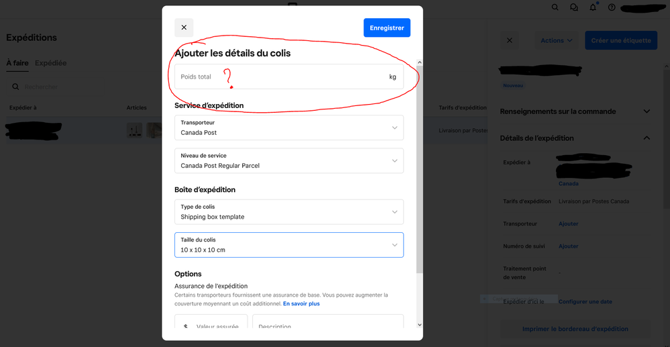Expand the Type de colis dropdown

[x=289, y=212]
